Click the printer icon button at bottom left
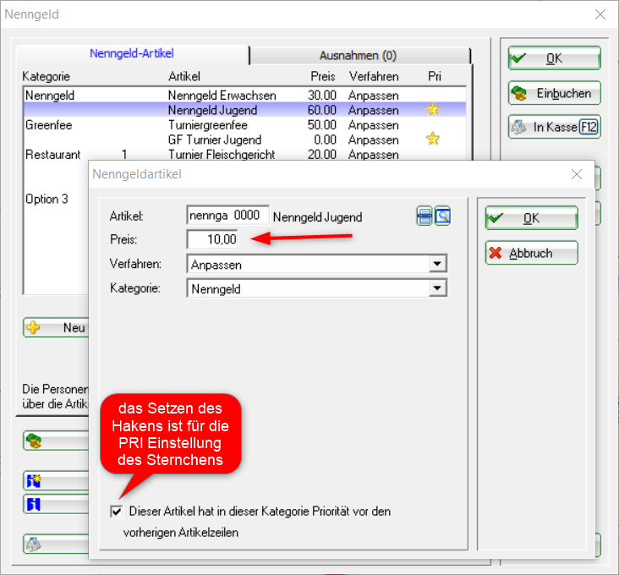 (35, 545)
